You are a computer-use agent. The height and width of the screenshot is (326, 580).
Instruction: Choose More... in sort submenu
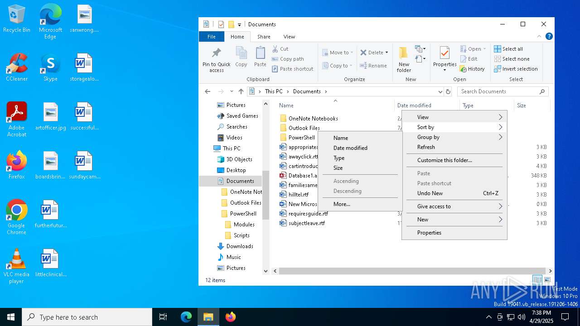point(360,204)
